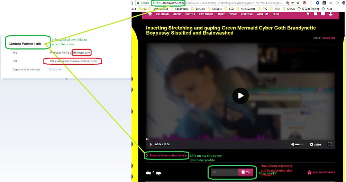Click the home icon in site navigation
This screenshot has width=346, height=182.
(150, 14)
